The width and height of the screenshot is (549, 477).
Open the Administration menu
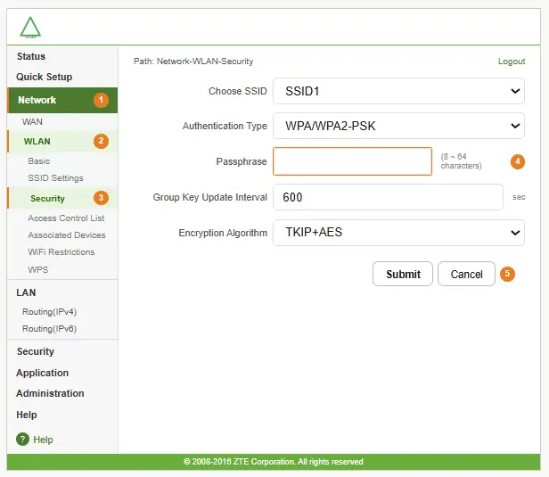point(50,393)
